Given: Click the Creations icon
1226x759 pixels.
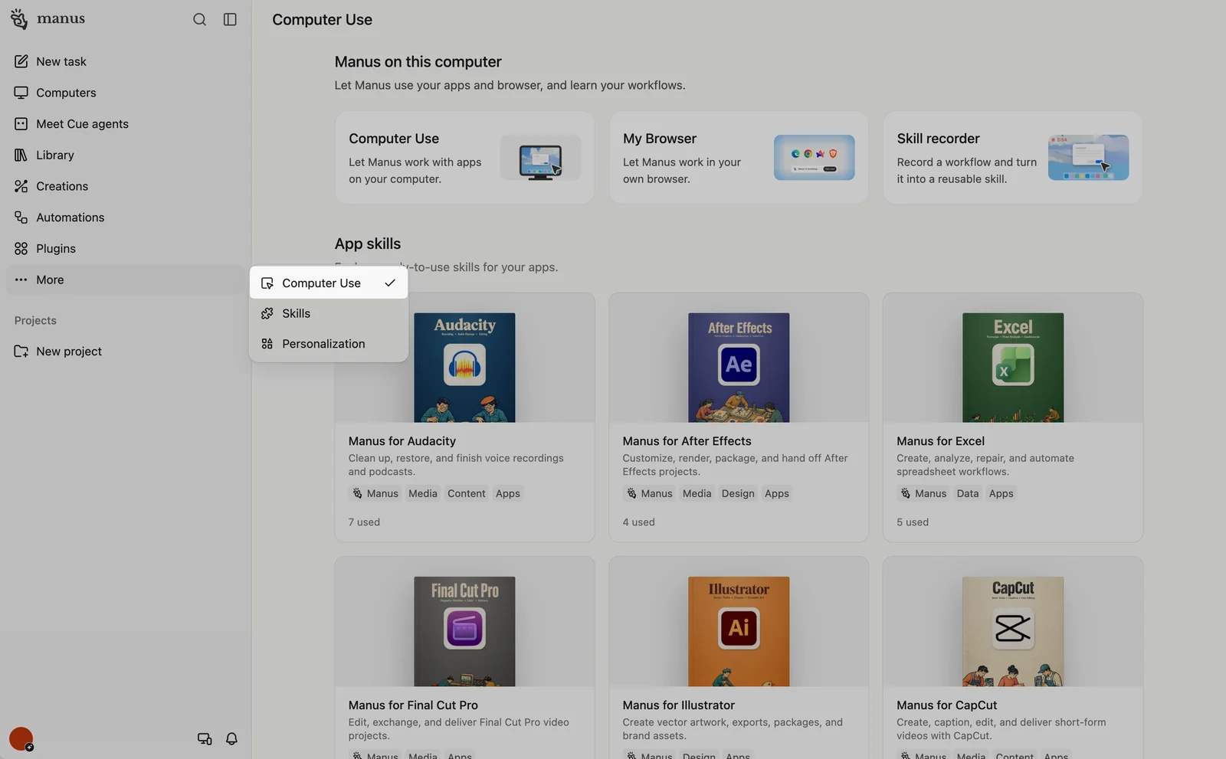Looking at the screenshot, I should tap(21, 186).
